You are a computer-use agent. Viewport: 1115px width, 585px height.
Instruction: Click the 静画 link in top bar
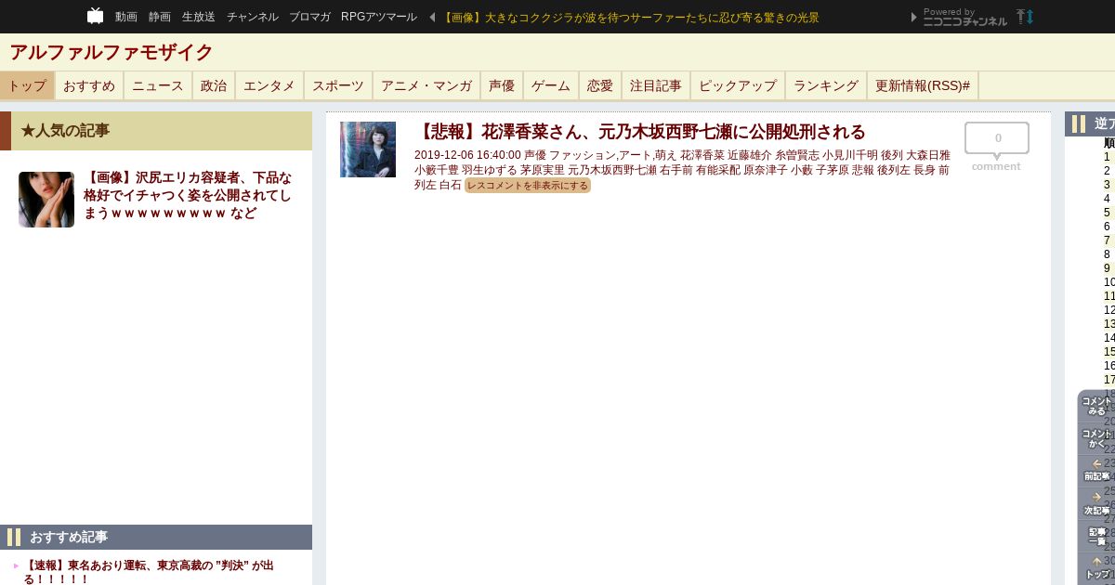pos(160,17)
